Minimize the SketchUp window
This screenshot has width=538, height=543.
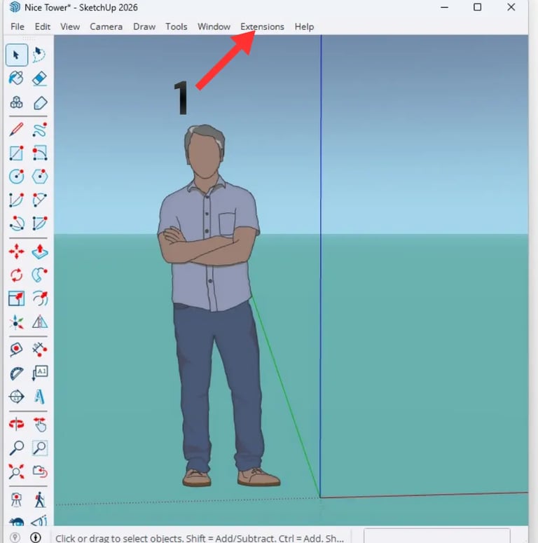[x=445, y=7]
